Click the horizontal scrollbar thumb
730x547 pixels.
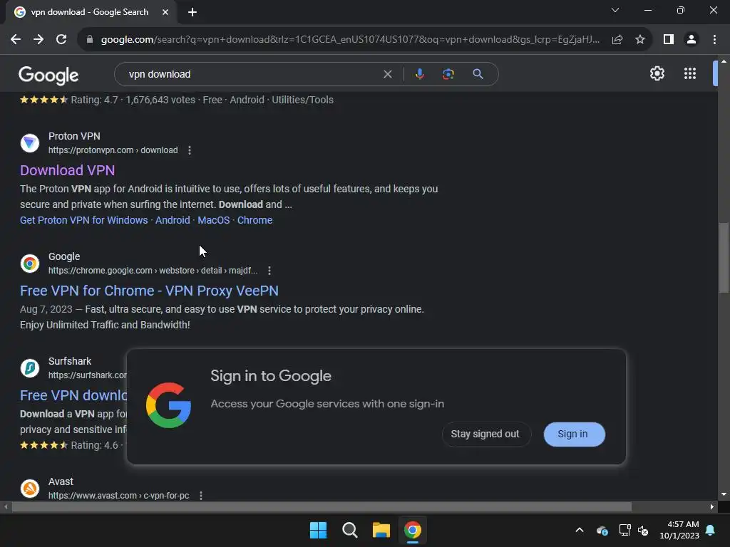tap(322, 507)
